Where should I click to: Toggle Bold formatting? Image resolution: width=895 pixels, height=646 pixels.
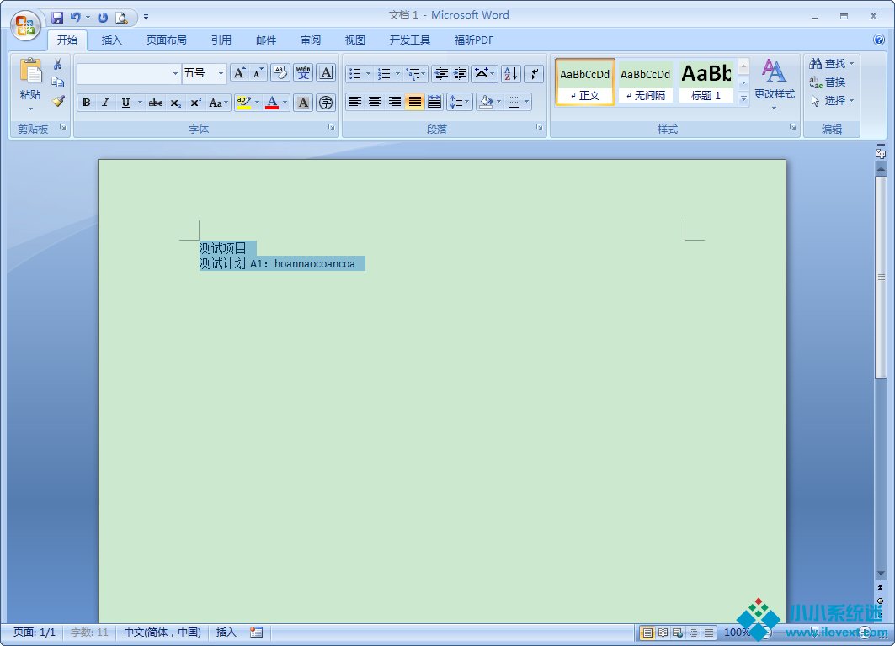[86, 103]
